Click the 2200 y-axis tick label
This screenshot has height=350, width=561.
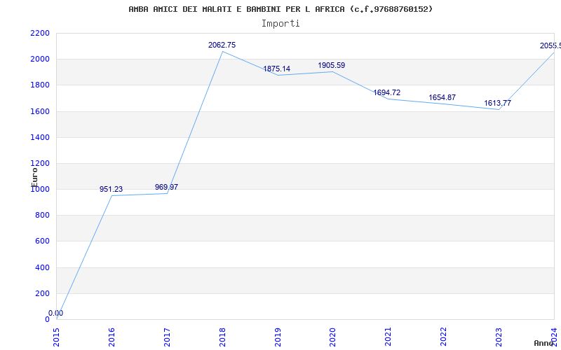point(40,33)
